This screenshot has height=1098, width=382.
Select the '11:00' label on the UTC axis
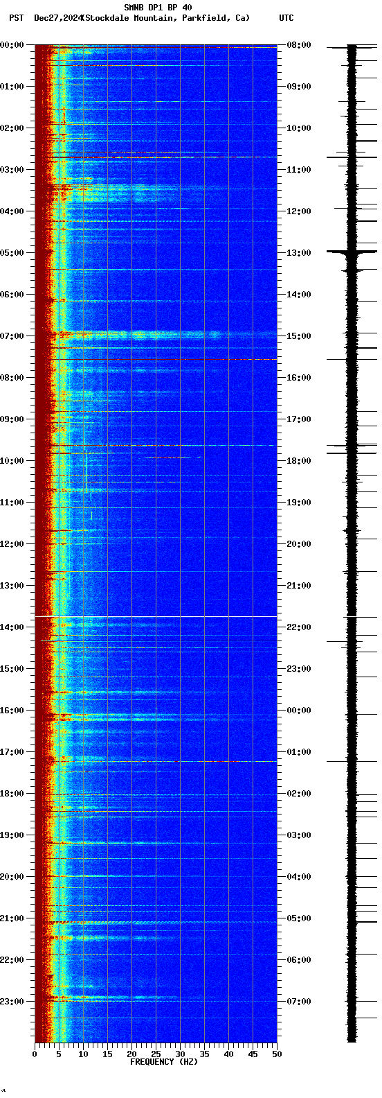(x=299, y=170)
